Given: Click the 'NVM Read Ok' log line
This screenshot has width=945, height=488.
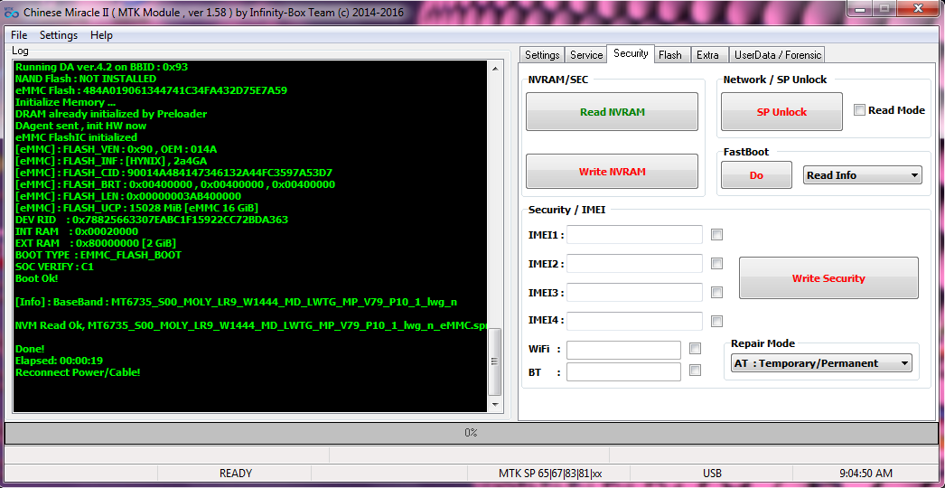Looking at the screenshot, I should (251, 325).
